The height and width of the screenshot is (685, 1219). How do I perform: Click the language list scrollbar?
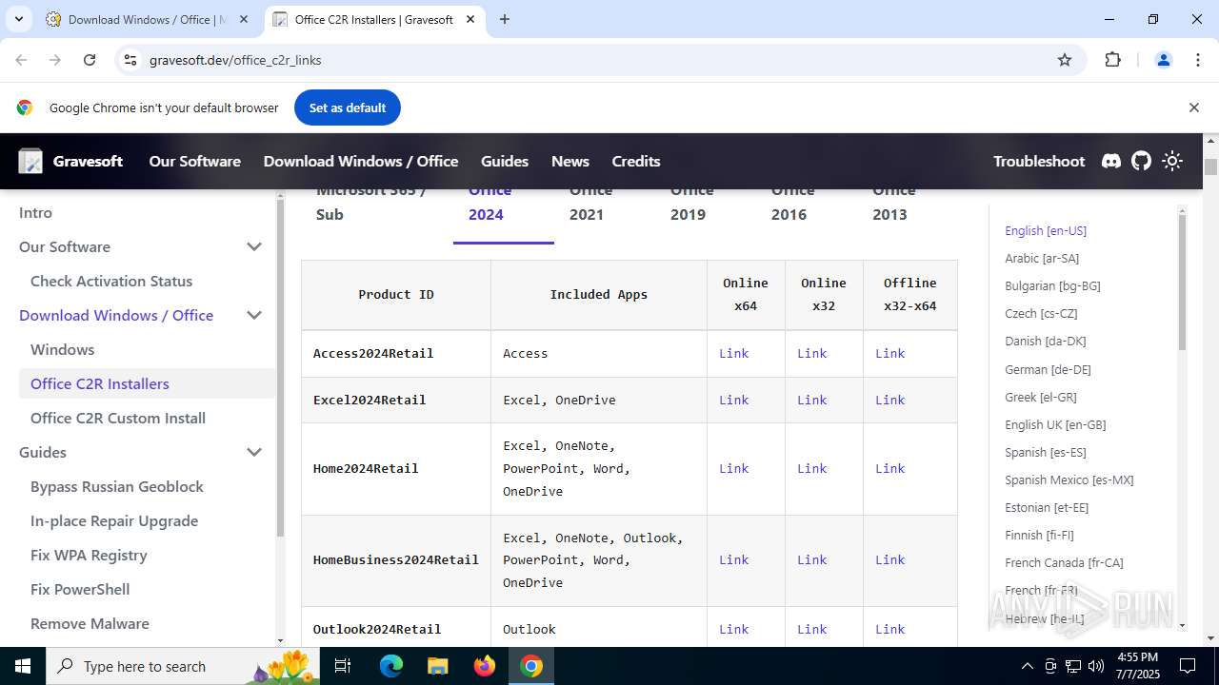[1183, 282]
